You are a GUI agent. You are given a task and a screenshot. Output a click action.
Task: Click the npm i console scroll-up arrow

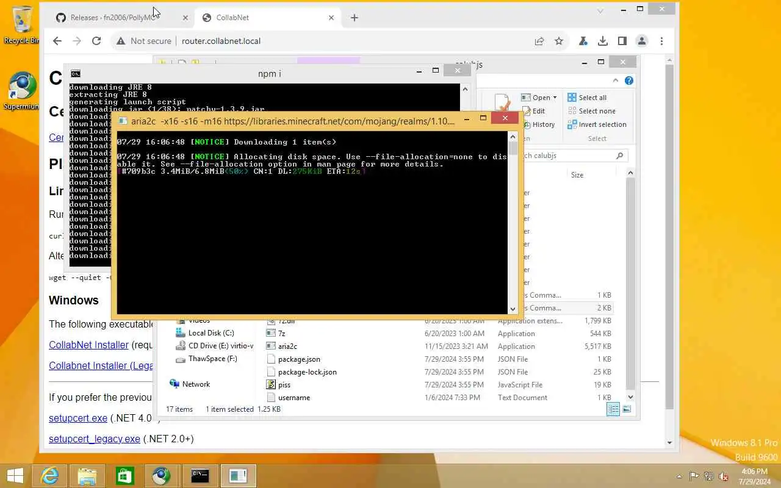point(465,89)
